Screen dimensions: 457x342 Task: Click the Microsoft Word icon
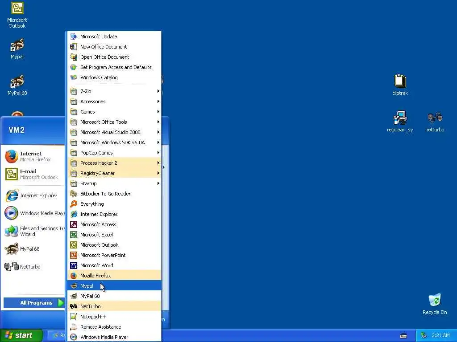tap(74, 265)
